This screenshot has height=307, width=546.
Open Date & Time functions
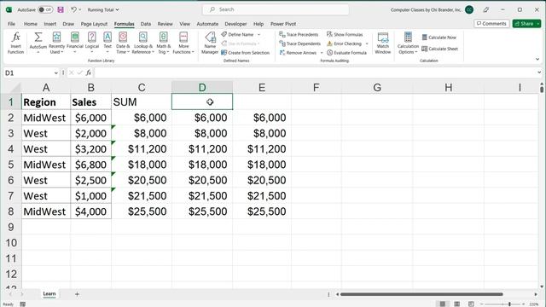[123, 43]
